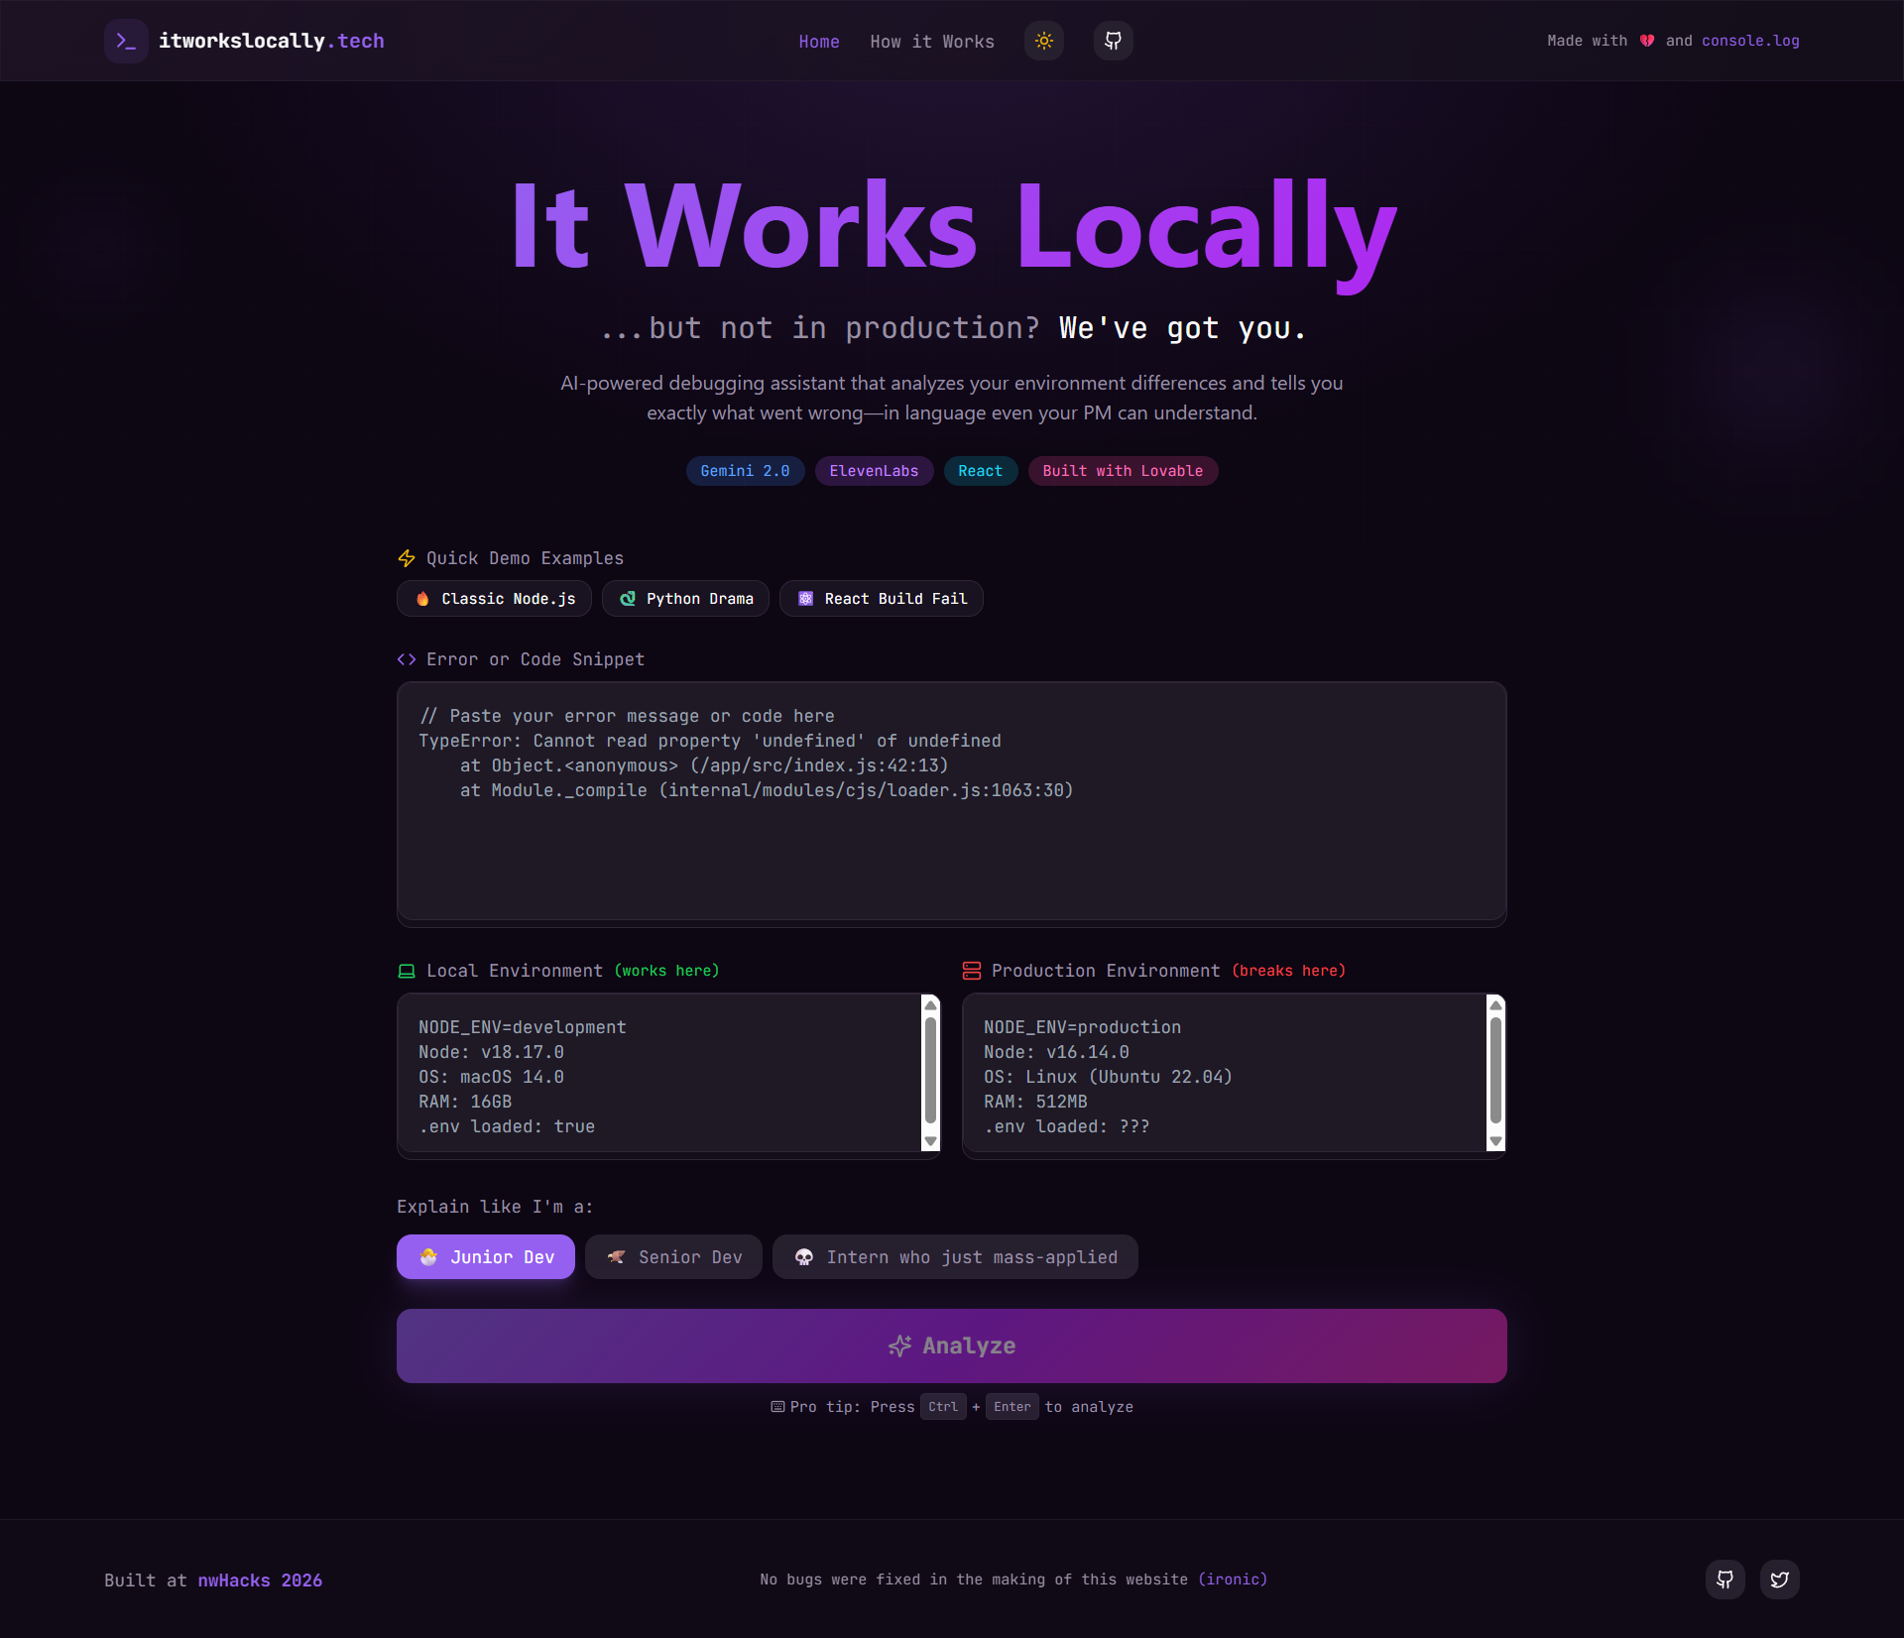
Task: Open the footer GitHub icon
Action: pyautogui.click(x=1725, y=1579)
